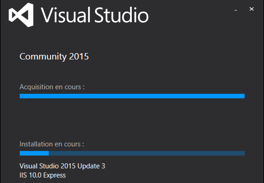Click the right end of acquisition progress bar

(x=242, y=96)
